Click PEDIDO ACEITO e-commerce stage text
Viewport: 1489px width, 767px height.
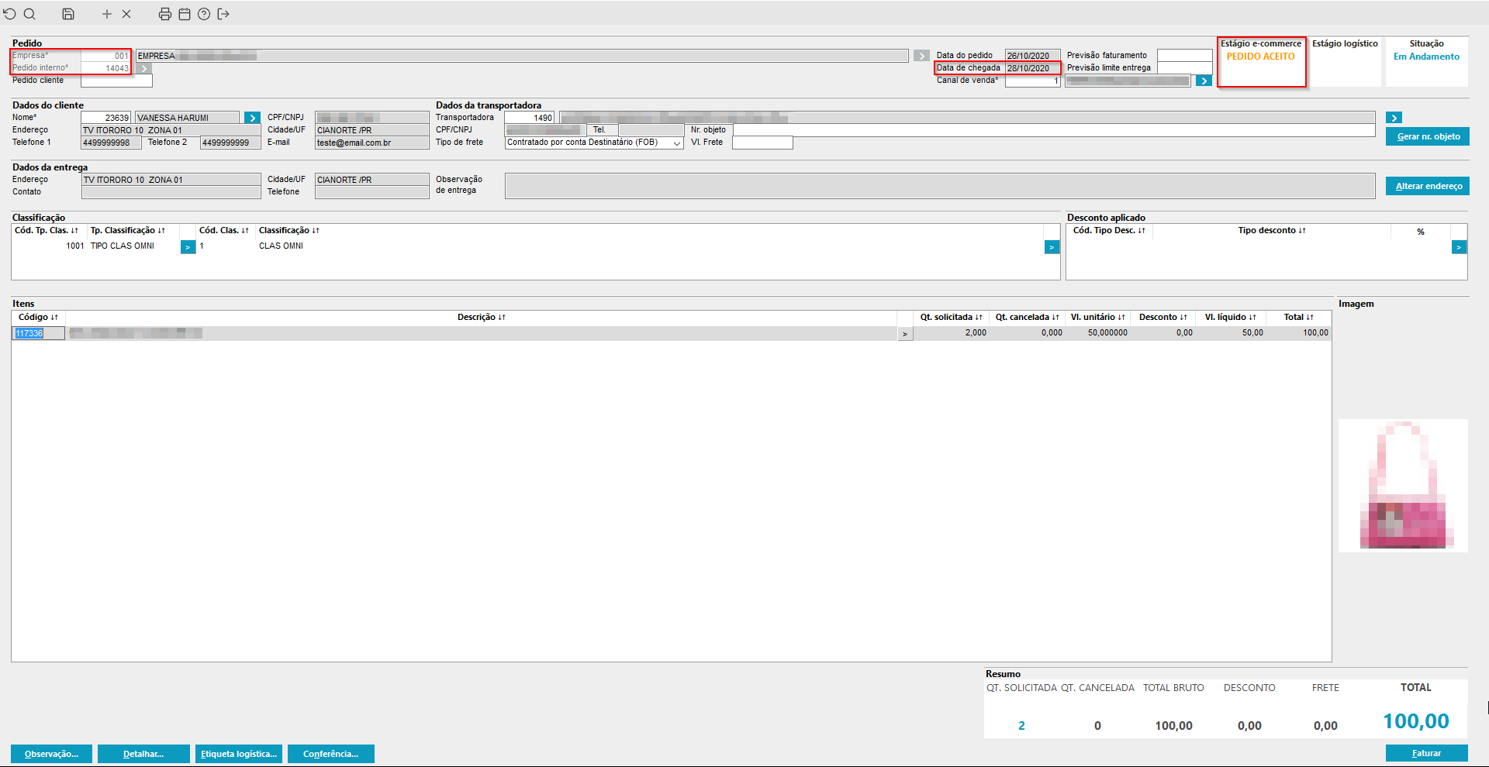tap(1260, 57)
